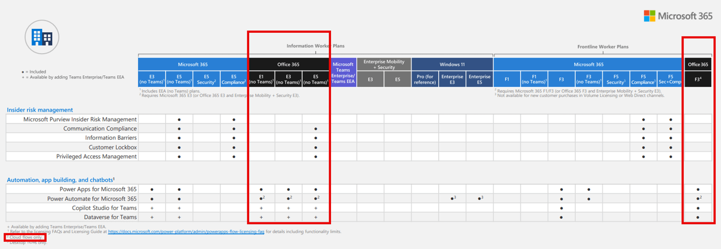Screen dimensions: 721x249
Task: Click Dataverse for Teams bullet in Office 365 F3 column
Action: [x=698, y=217]
